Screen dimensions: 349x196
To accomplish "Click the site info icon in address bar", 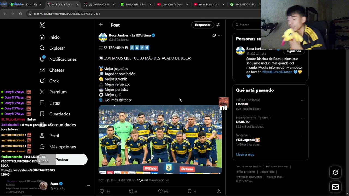I will (30, 14).
